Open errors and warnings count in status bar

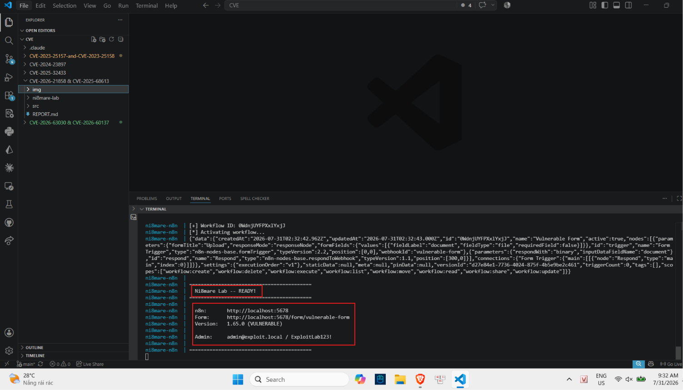click(60, 364)
